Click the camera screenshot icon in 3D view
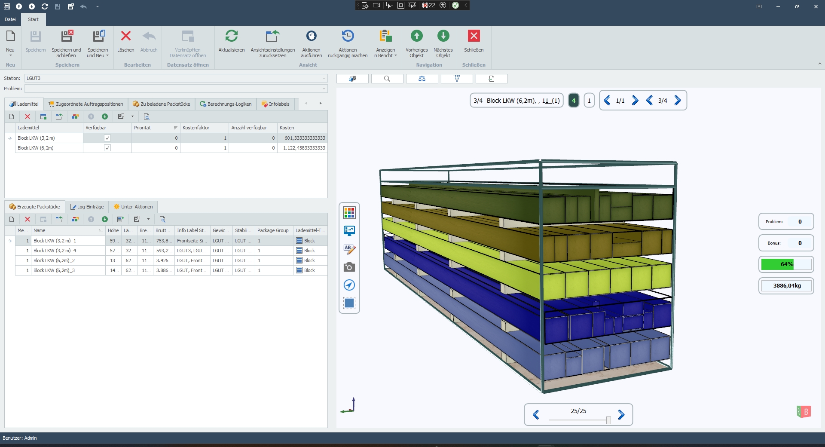The image size is (825, 447). click(x=349, y=267)
